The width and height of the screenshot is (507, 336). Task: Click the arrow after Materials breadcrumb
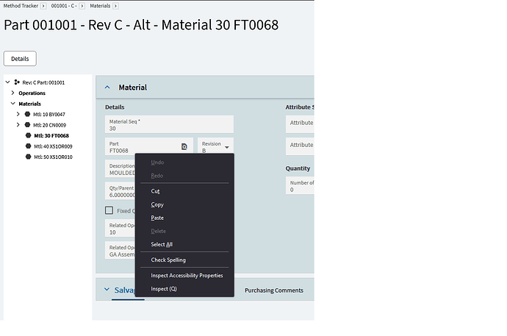(x=116, y=6)
